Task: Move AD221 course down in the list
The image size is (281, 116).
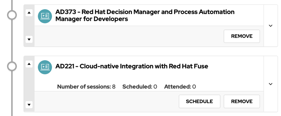Action: pos(29,105)
